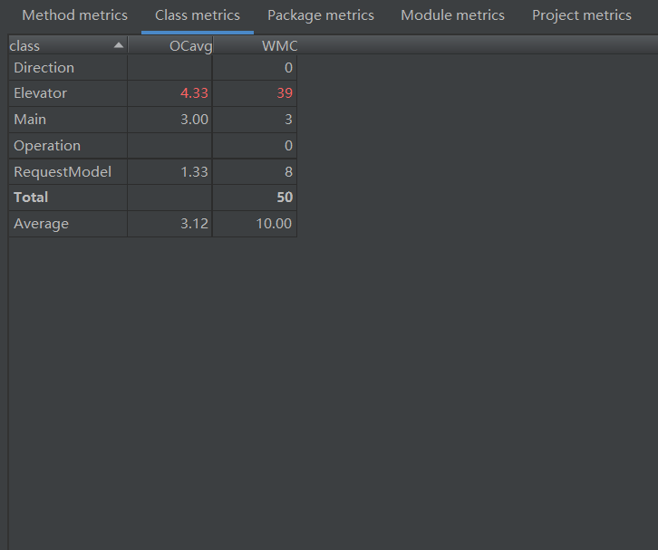Click Elevator's red WMC value 39
Image resolution: width=658 pixels, height=550 pixels.
(x=284, y=93)
